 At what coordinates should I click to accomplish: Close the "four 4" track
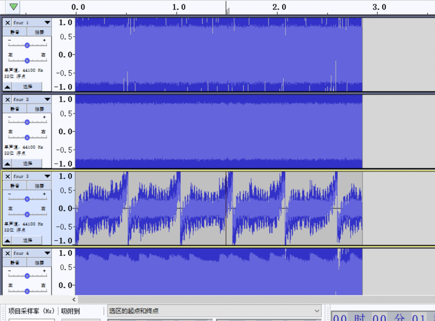point(7,253)
